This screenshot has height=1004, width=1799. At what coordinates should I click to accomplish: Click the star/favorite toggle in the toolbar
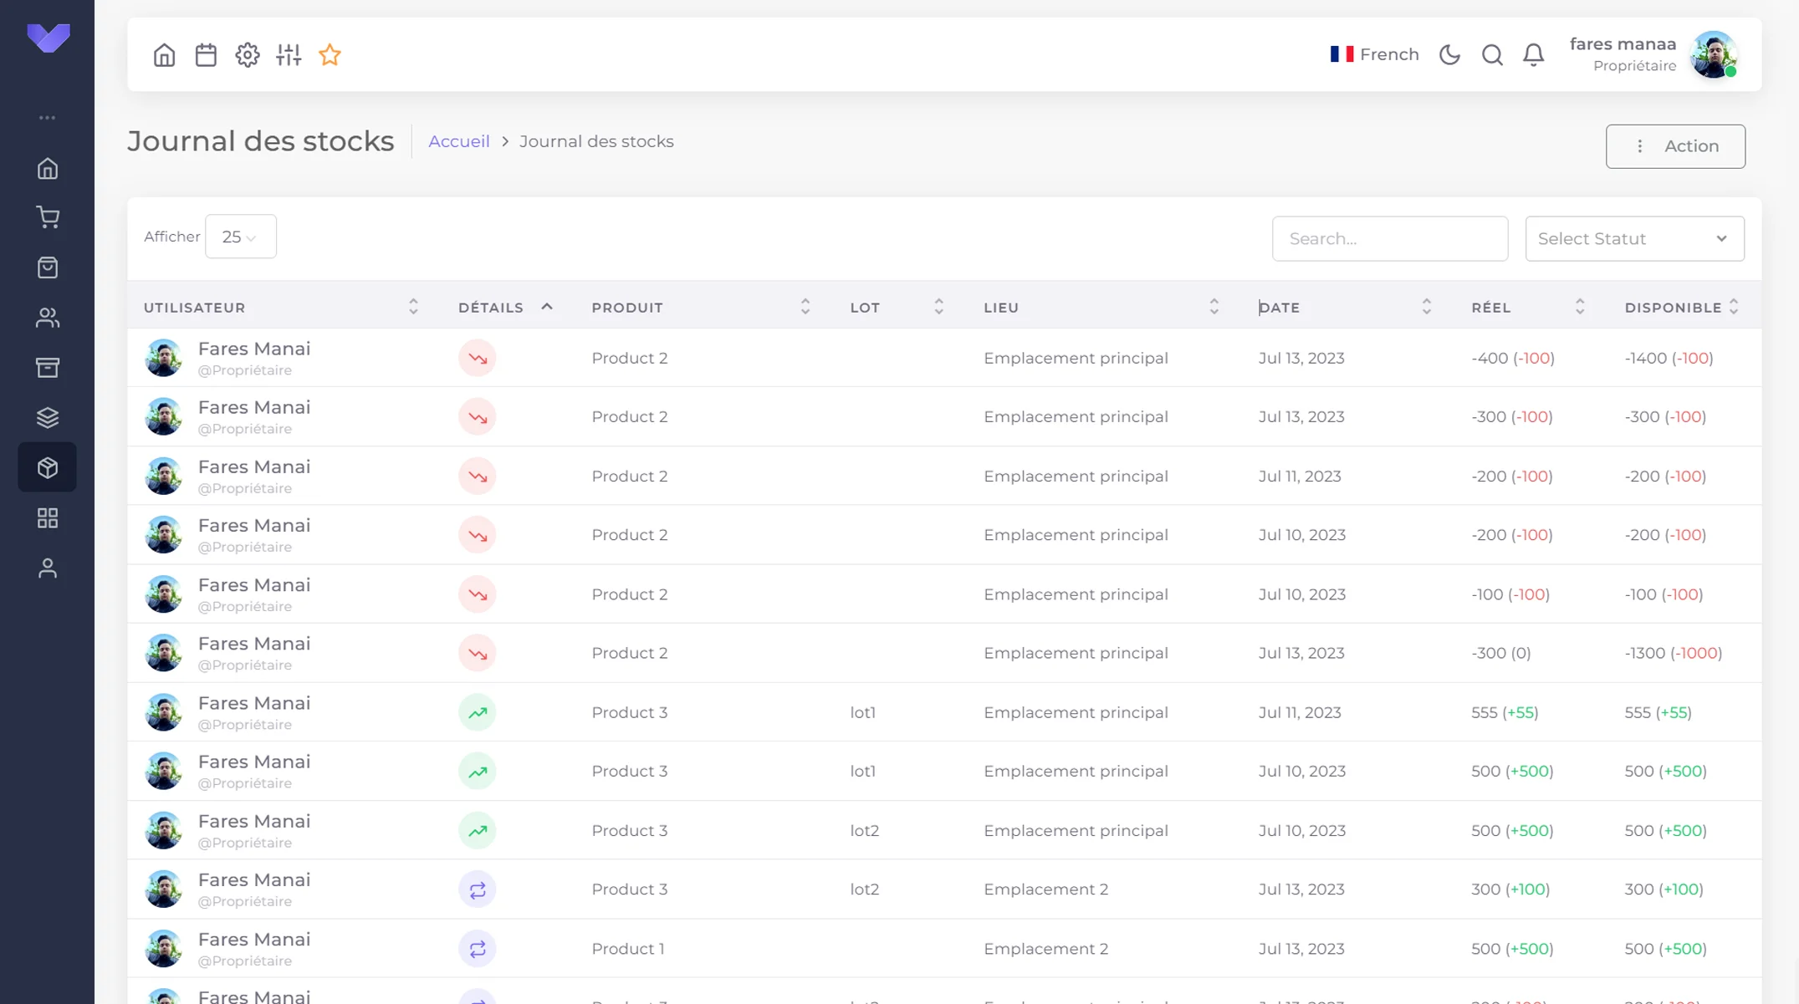(x=331, y=54)
